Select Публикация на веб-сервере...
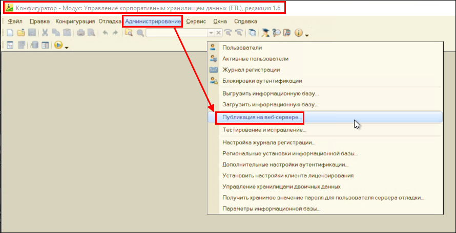456x233 pixels. [325, 118]
